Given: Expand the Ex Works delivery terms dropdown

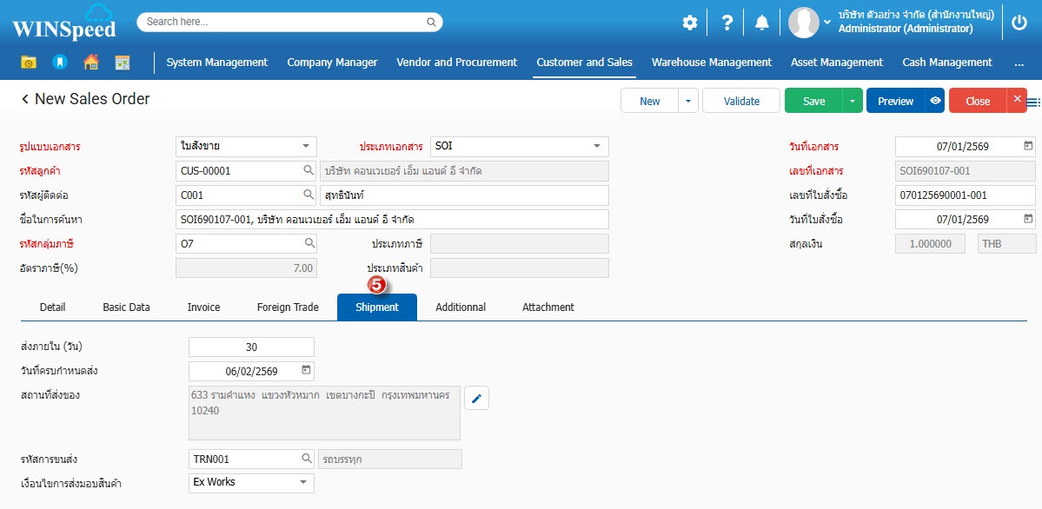Looking at the screenshot, I should pos(302,482).
